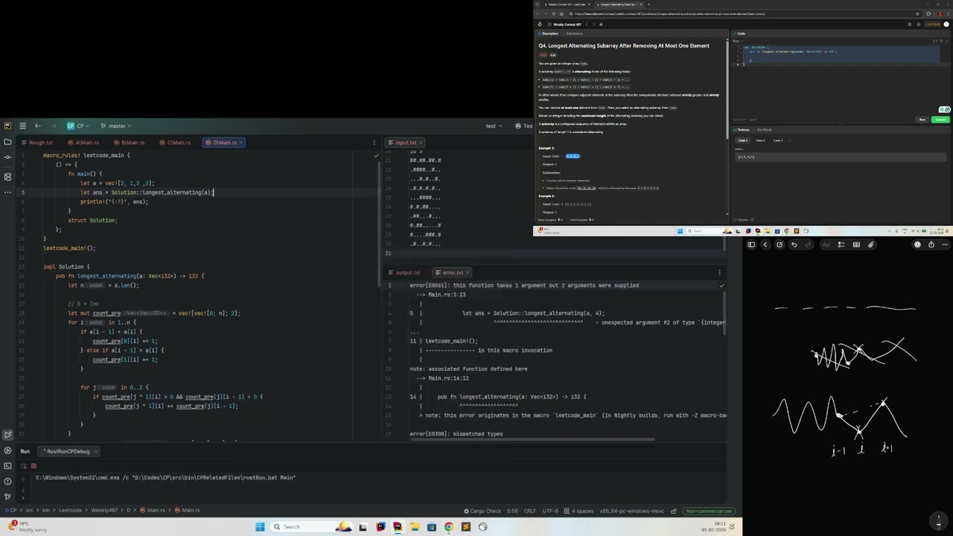Click the undo arrow in note app toolbar
Viewport: 953px width, 536px height.
(x=794, y=245)
